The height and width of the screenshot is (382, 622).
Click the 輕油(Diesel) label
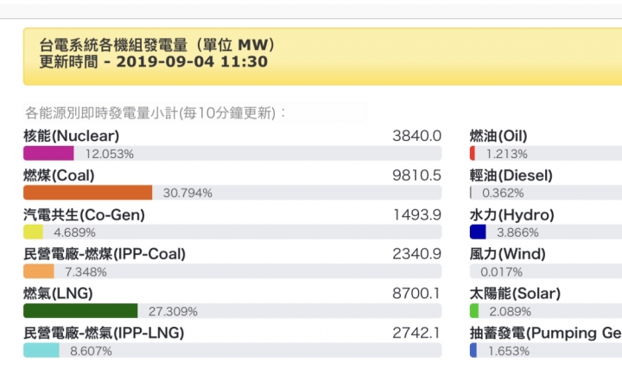tap(511, 175)
